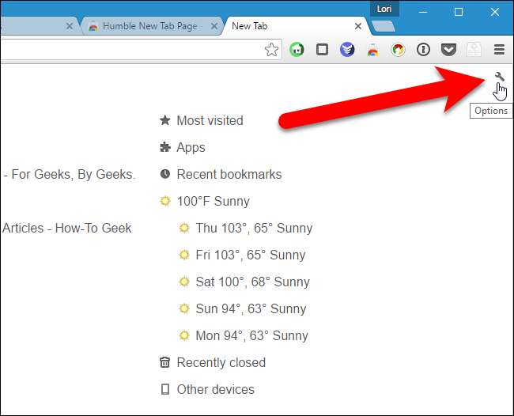Open the blue Todoist-style extension icon
Viewport: 514px width, 416px height.
[347, 49]
